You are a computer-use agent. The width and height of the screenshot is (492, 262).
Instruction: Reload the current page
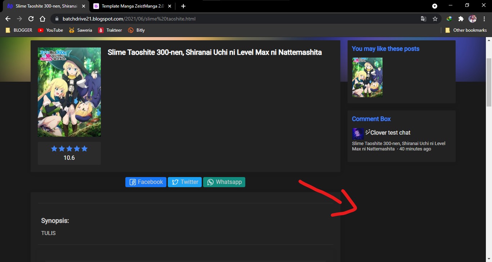pos(31,19)
